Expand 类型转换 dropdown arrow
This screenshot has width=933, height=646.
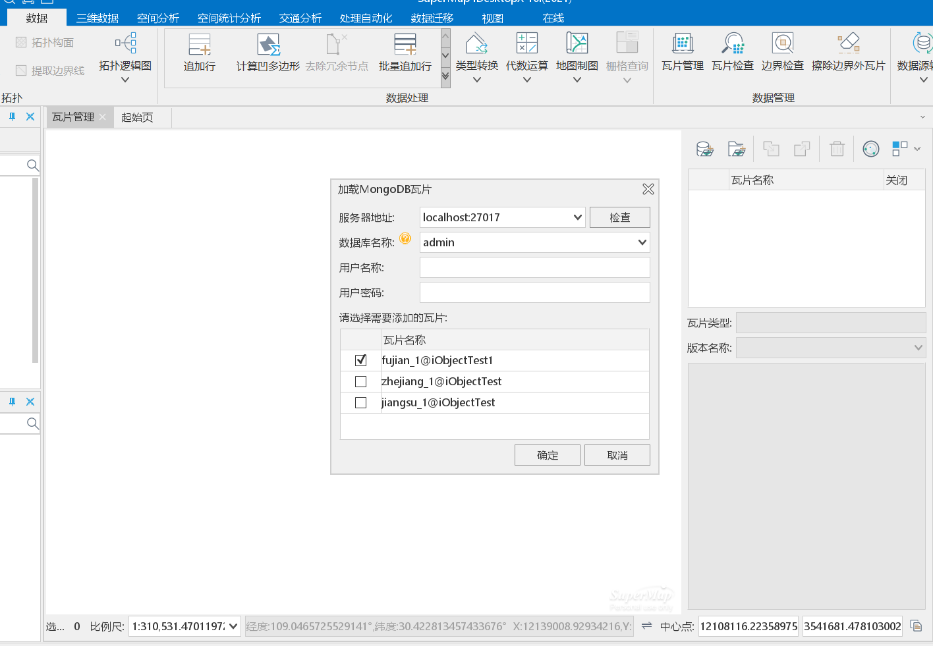pyautogui.click(x=477, y=80)
